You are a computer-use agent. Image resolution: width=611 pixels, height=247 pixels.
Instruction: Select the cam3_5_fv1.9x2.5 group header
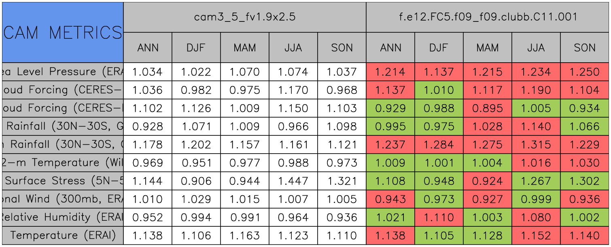click(x=244, y=17)
